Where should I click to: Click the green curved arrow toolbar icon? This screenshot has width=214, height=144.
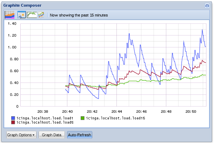point(32,15)
